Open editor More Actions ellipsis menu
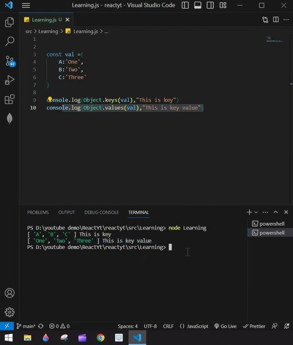The width and height of the screenshot is (293, 345). [286, 20]
